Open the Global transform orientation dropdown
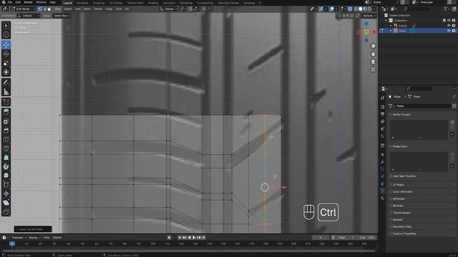Viewport: 458px width, 257px height. 169,9
